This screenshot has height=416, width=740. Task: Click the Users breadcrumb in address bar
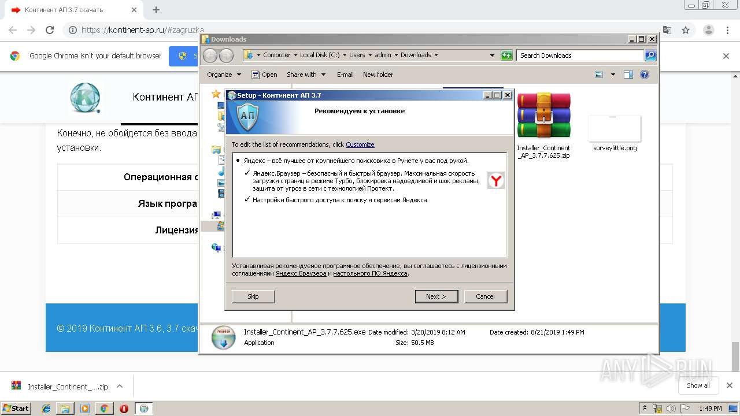357,55
